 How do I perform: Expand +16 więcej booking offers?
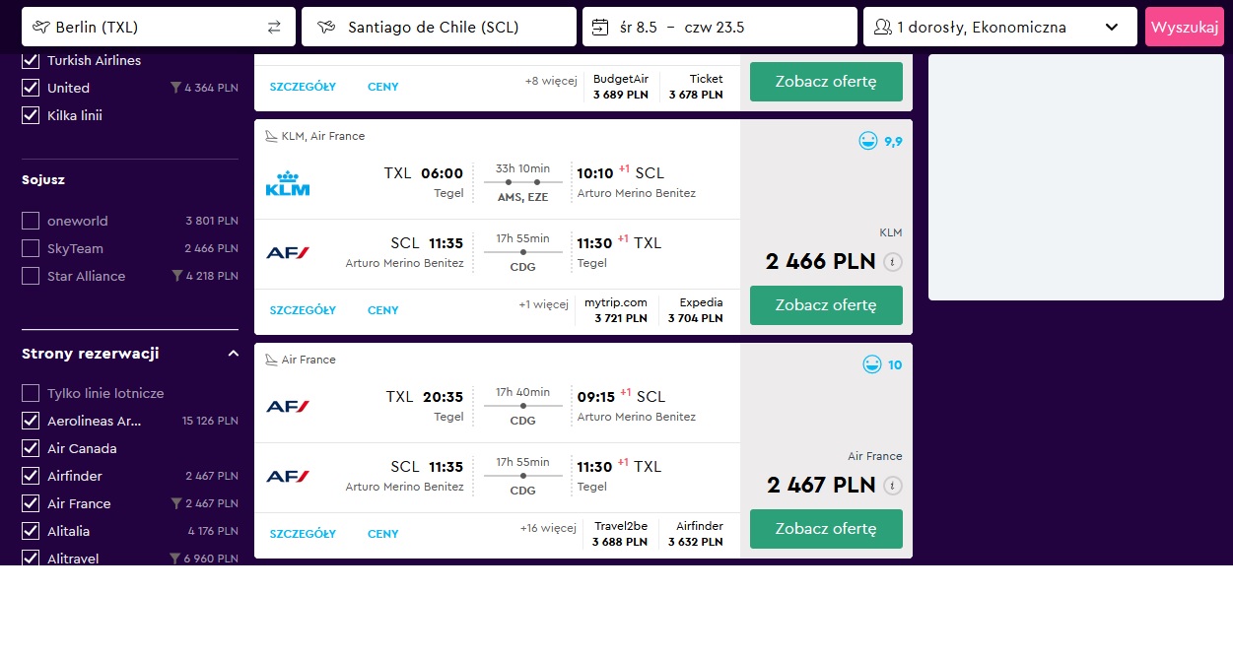tap(548, 528)
